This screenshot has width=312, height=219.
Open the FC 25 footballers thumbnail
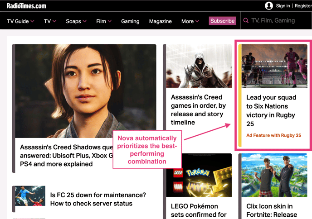30,196
